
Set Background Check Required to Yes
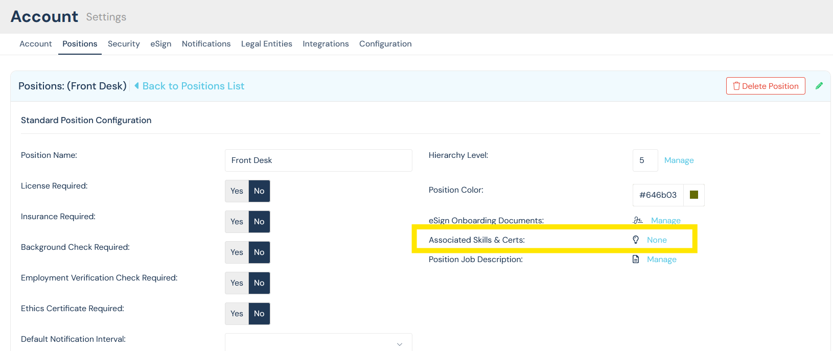237,252
